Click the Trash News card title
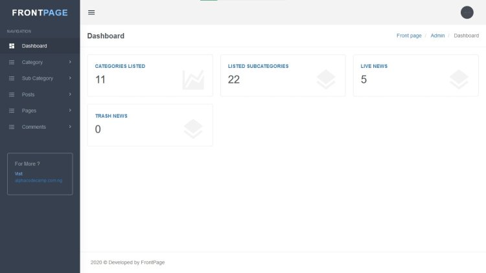486x273 pixels. point(111,116)
